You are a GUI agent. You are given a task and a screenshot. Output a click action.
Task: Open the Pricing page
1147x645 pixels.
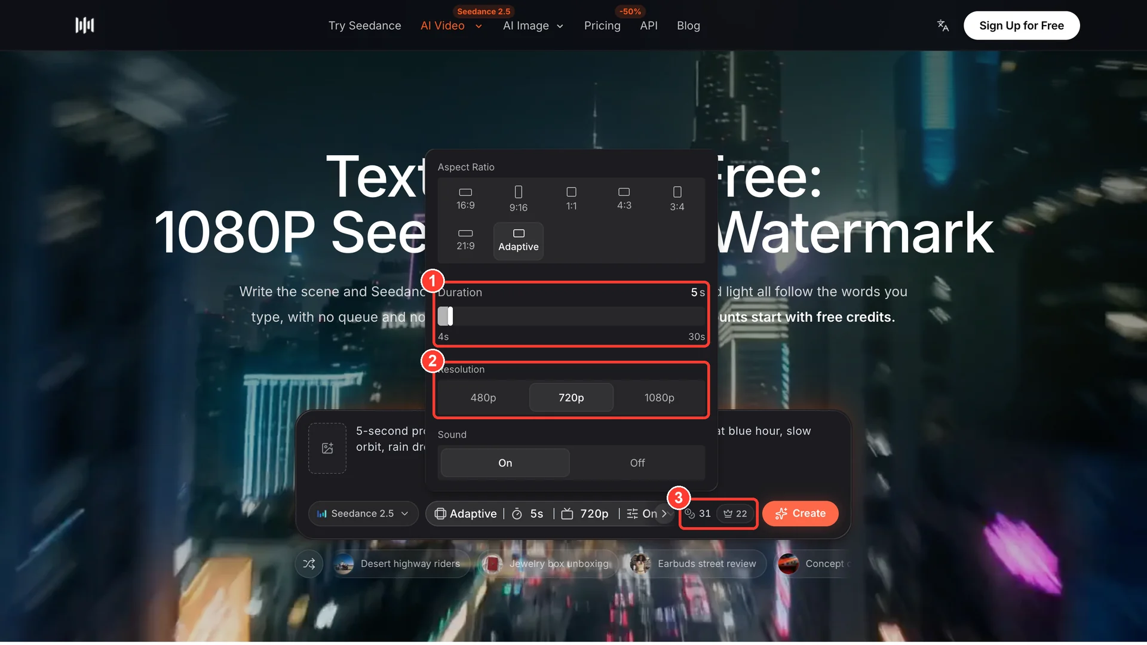[x=602, y=26]
